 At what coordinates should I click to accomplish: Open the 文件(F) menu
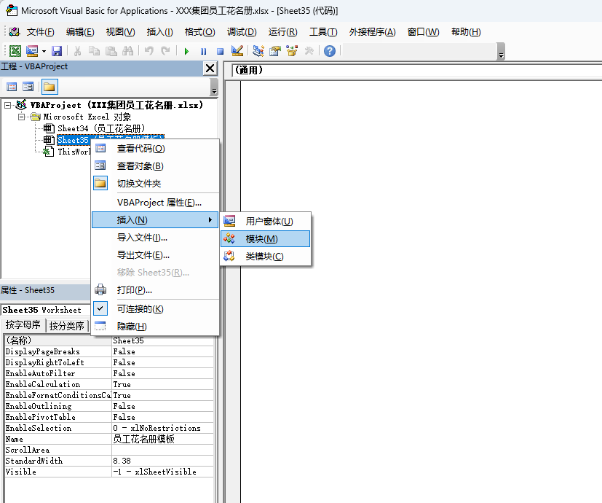[x=40, y=32]
